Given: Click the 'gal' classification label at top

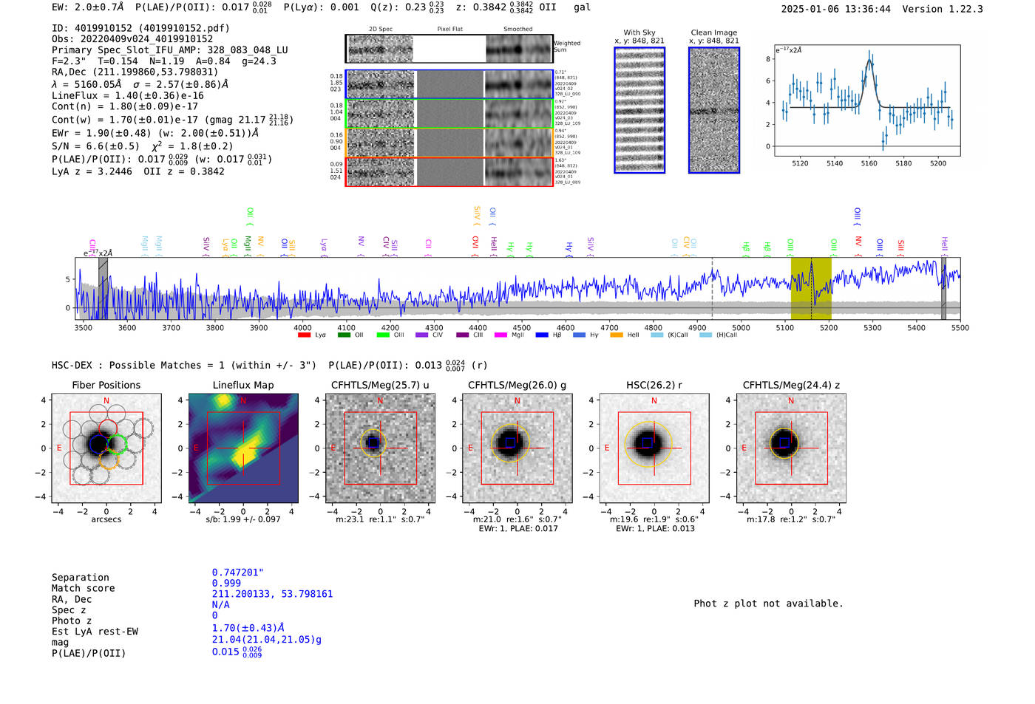Looking at the screenshot, I should coord(582,7).
